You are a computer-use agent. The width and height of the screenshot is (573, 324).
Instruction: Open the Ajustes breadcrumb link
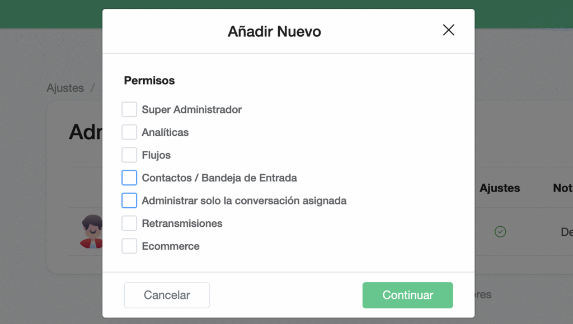pos(65,88)
